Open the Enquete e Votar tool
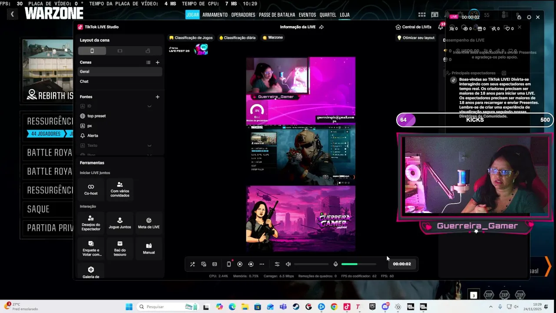556x313 pixels. (x=91, y=249)
